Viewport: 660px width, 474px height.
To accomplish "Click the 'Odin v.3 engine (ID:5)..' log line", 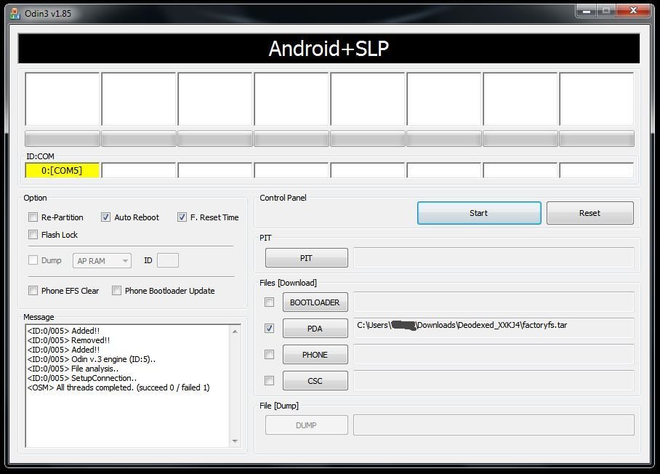I will (92, 359).
